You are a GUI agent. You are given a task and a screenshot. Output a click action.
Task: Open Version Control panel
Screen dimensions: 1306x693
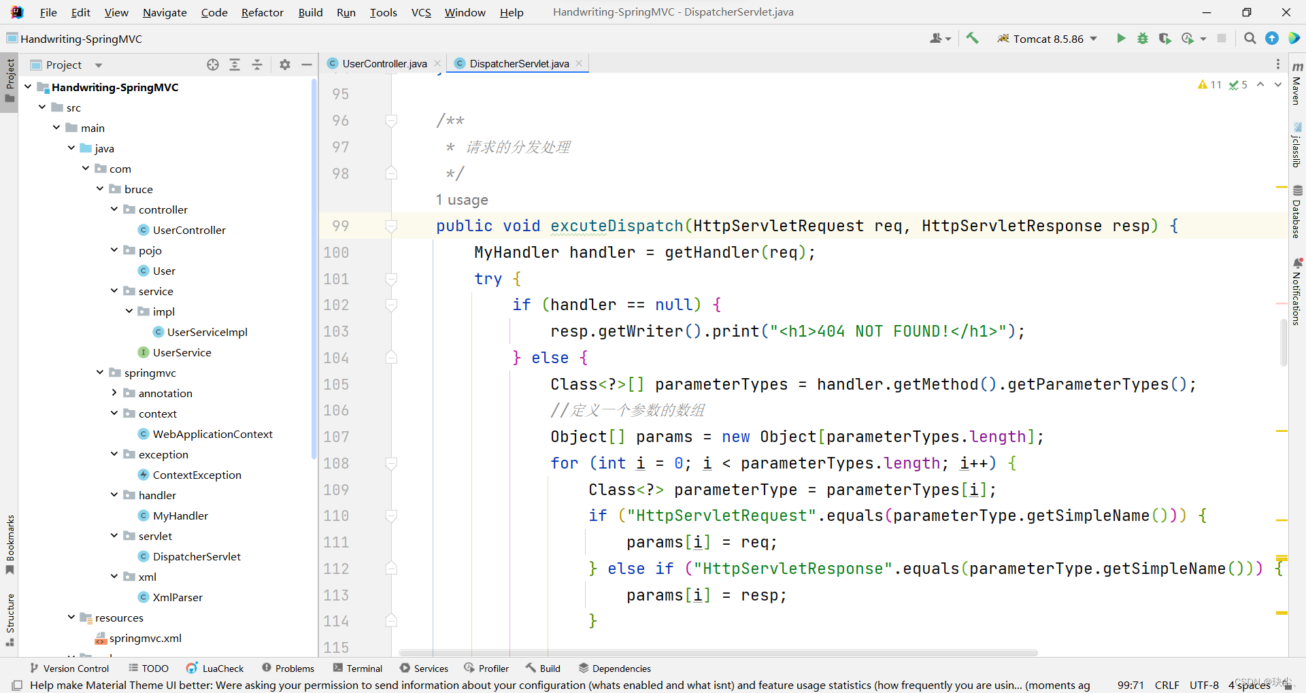coord(69,669)
